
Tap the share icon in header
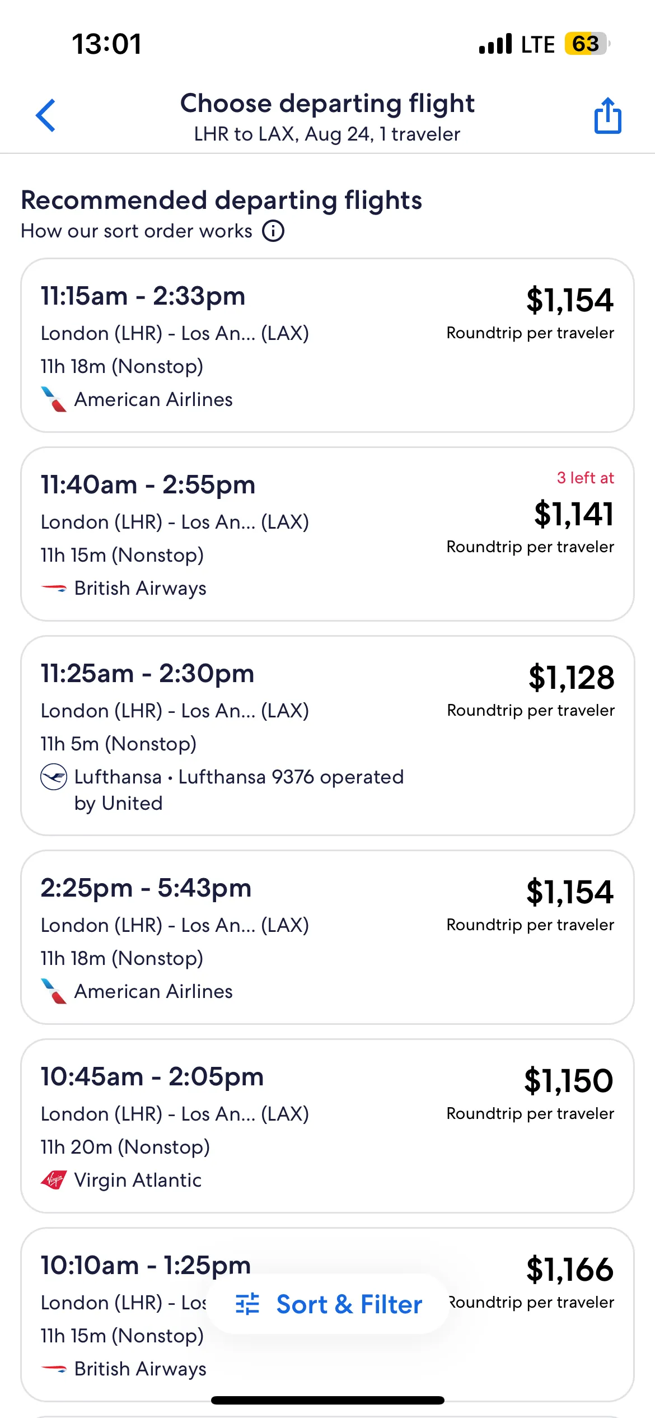tap(607, 116)
